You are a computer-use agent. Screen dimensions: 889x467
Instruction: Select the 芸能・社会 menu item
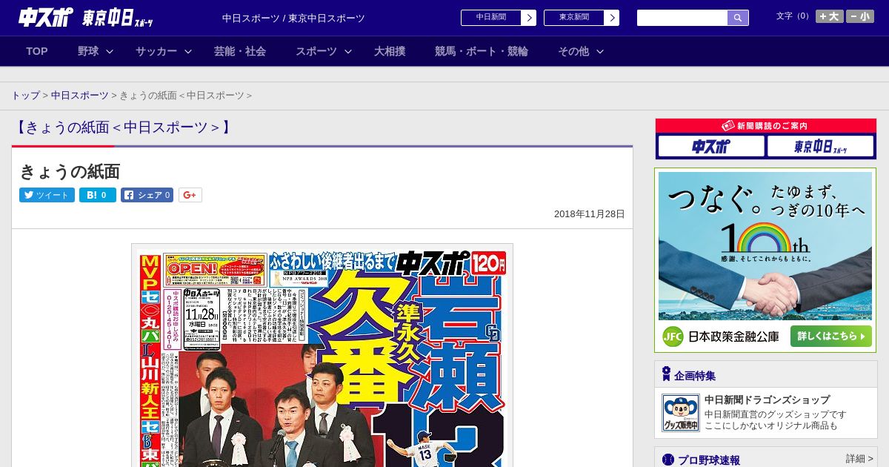(x=240, y=51)
